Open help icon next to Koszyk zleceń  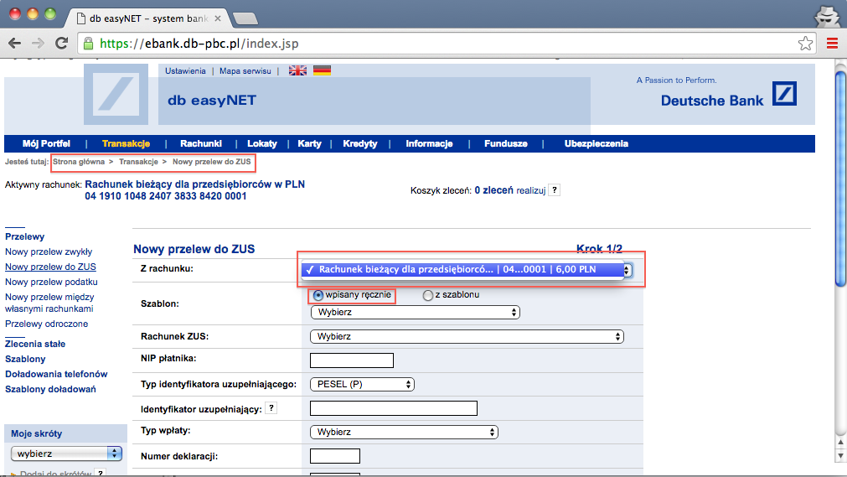point(555,190)
